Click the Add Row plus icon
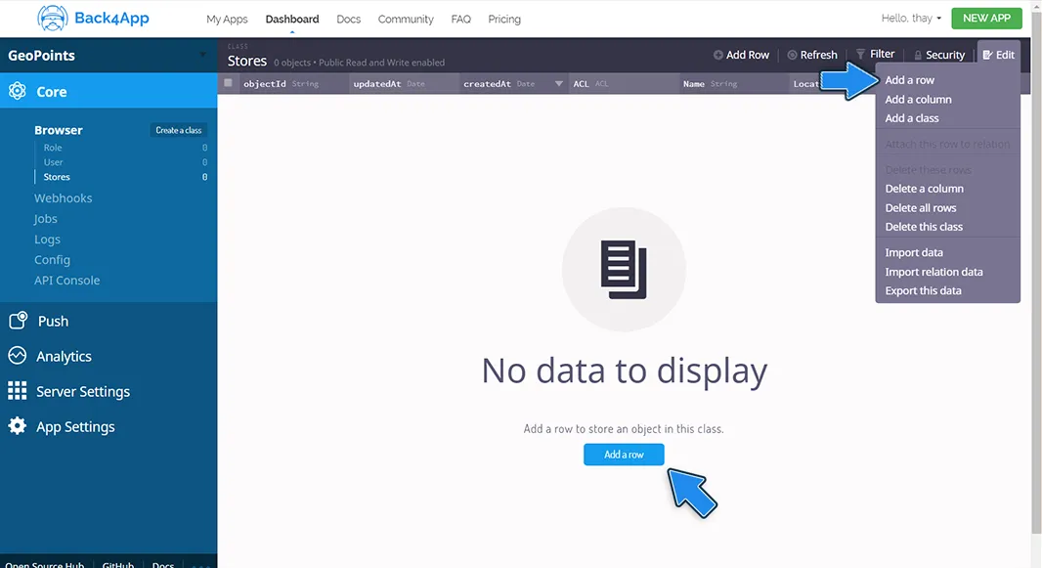This screenshot has height=568, width=1042. click(718, 55)
